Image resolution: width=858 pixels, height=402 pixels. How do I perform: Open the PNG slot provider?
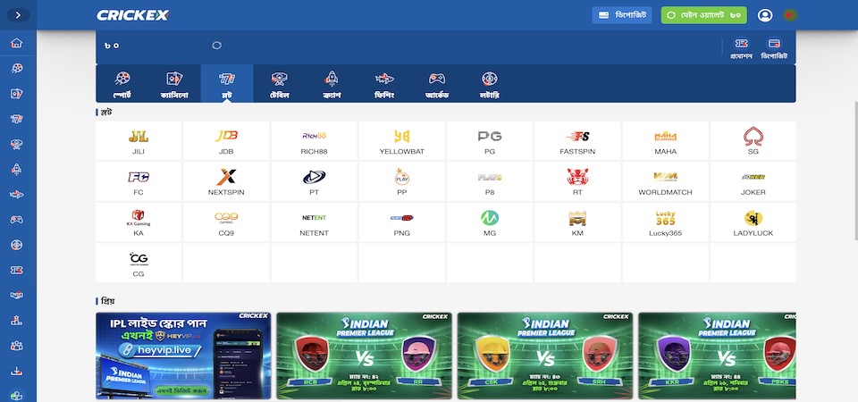point(401,222)
